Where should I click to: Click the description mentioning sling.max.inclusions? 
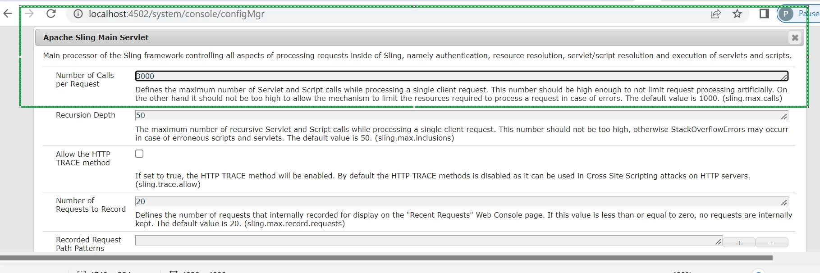point(462,134)
